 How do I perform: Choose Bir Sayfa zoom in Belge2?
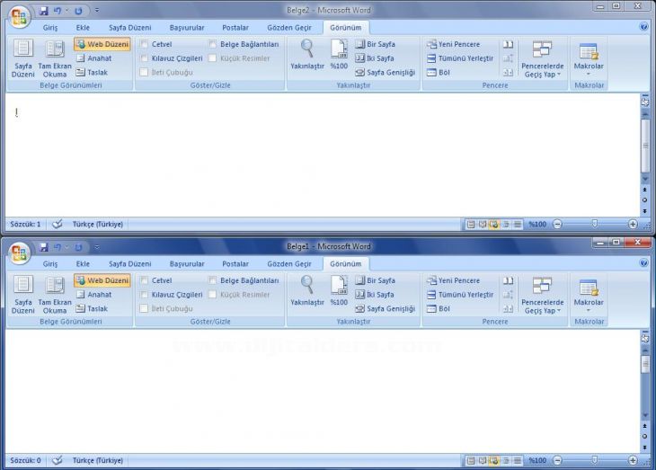pyautogui.click(x=376, y=44)
